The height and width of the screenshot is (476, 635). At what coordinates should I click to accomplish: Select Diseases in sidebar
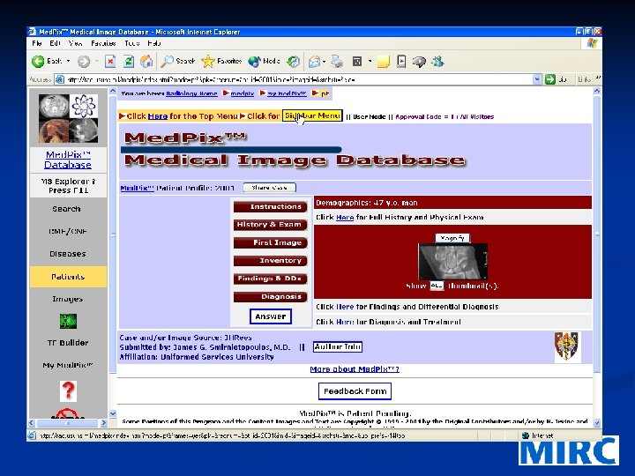pos(68,254)
